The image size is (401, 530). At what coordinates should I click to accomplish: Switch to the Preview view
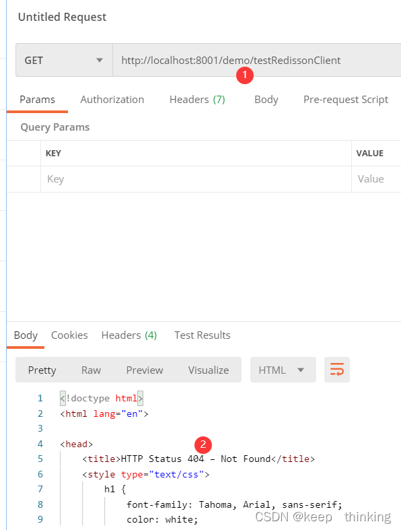point(145,370)
